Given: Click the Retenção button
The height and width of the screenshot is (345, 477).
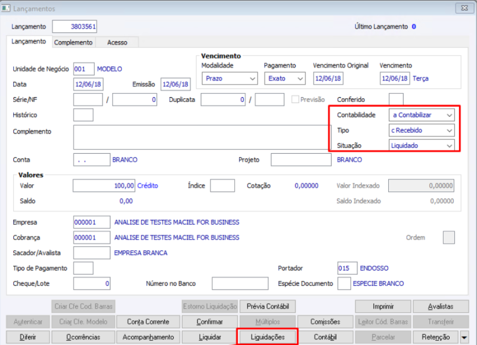Looking at the screenshot, I should (436, 337).
